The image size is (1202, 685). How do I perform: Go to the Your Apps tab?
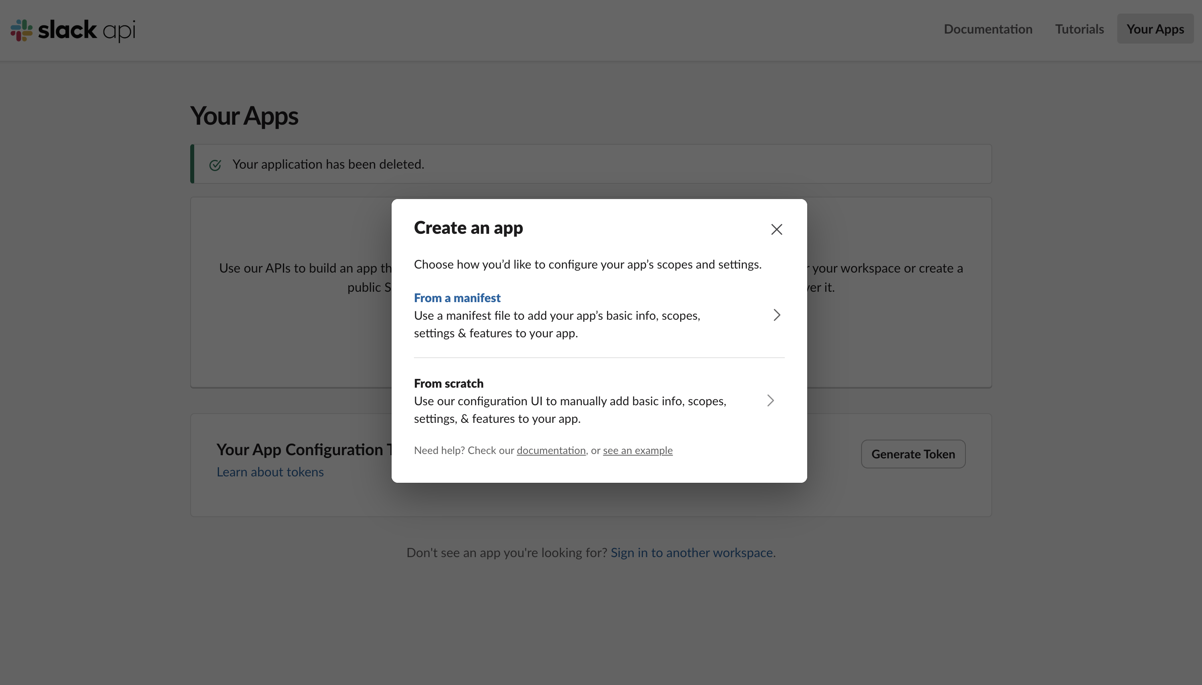(x=1154, y=29)
